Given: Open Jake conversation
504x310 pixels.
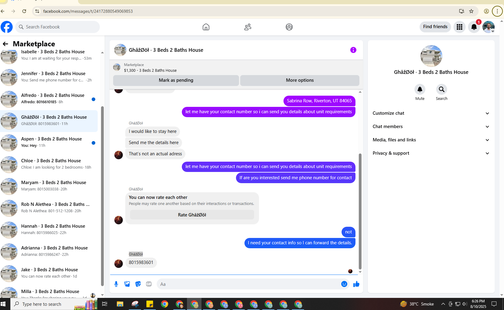Looking at the screenshot, I should 49,273.
